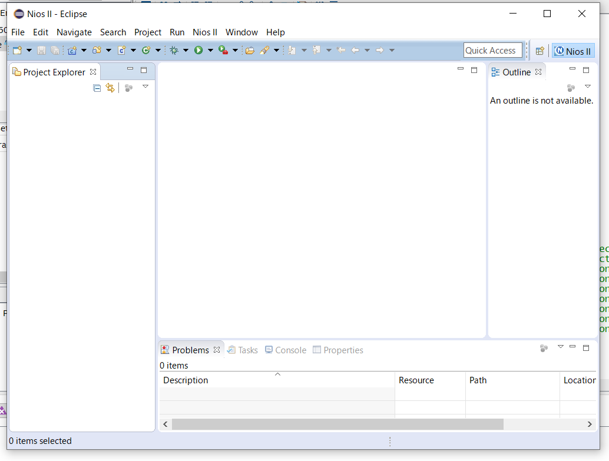Switch to the Tasks tab

[x=242, y=350]
